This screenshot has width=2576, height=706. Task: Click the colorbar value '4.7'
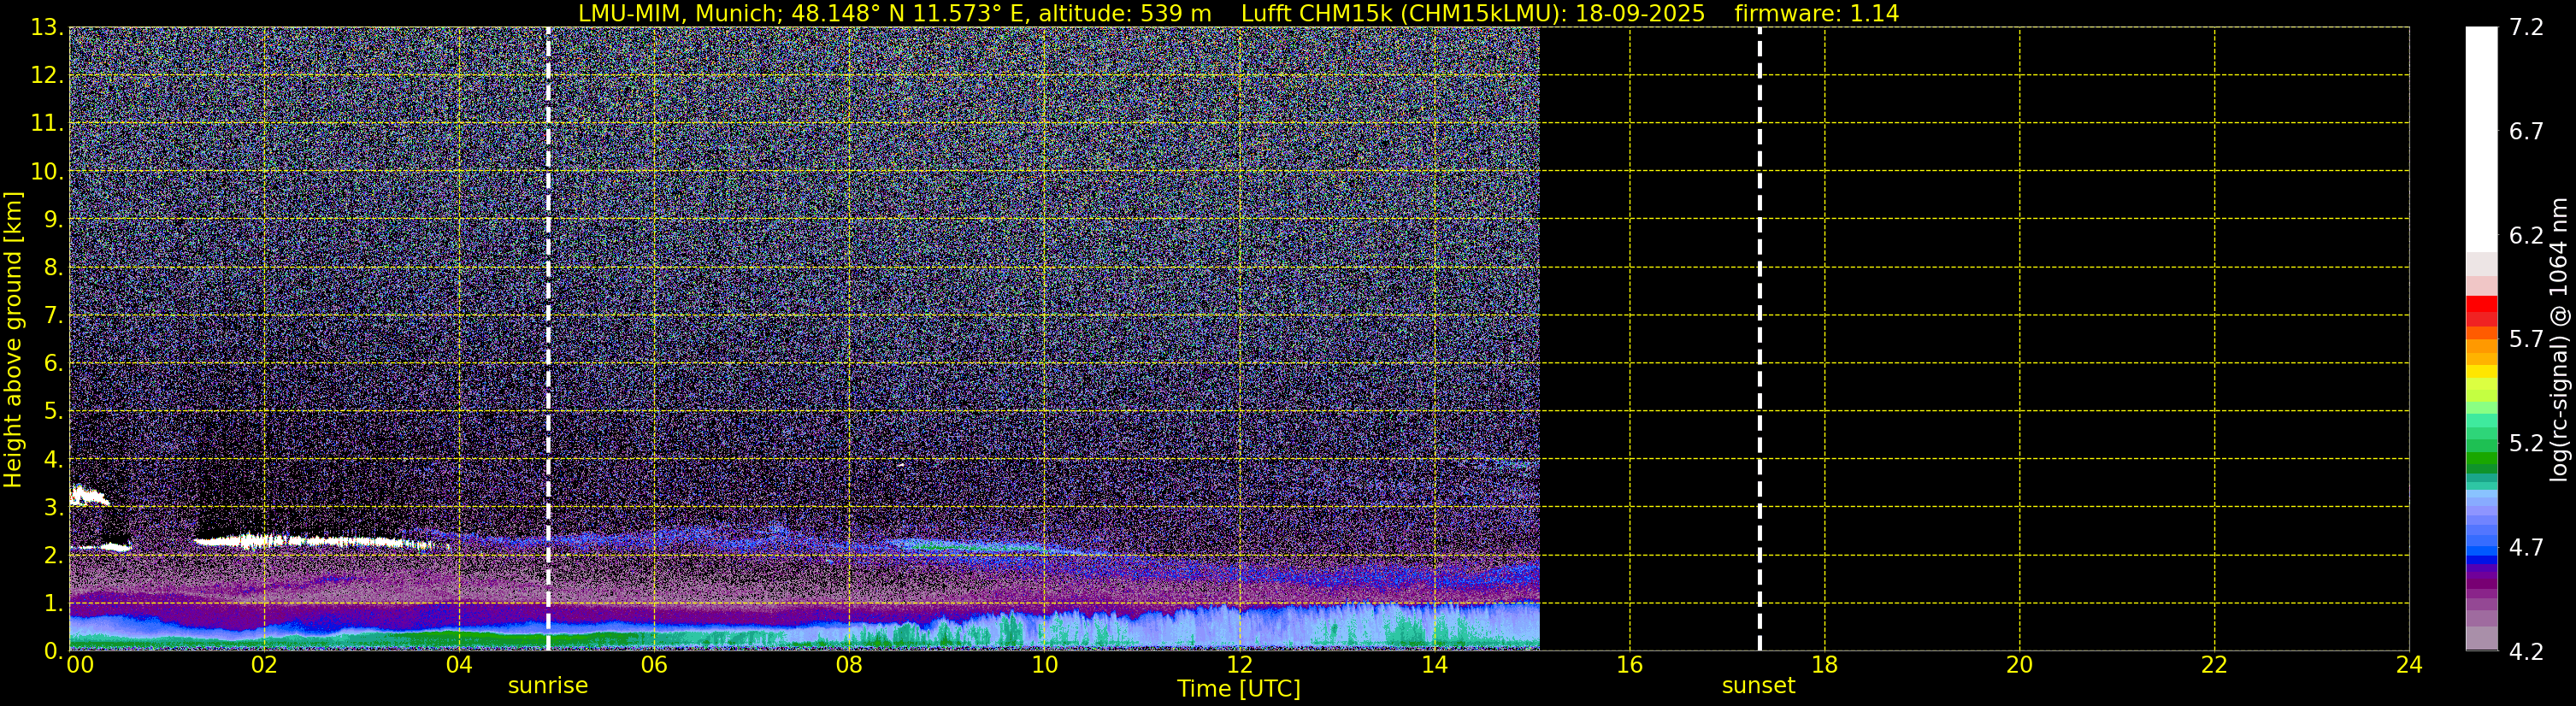(2526, 548)
